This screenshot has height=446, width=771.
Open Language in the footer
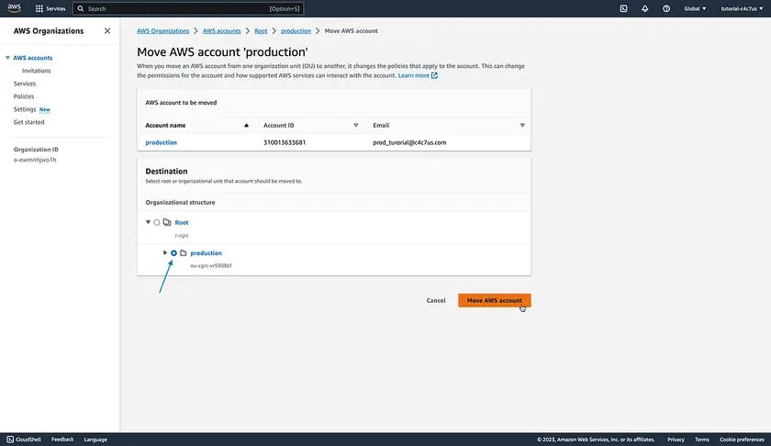(x=95, y=440)
